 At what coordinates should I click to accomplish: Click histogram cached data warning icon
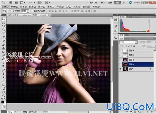(148, 21)
